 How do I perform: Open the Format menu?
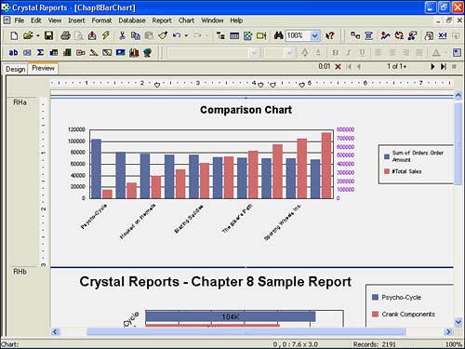pyautogui.click(x=101, y=20)
